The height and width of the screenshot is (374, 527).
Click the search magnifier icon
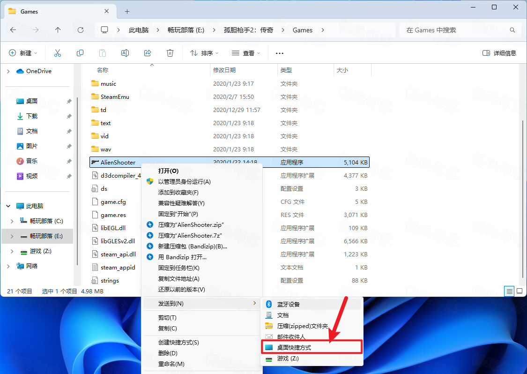point(512,30)
